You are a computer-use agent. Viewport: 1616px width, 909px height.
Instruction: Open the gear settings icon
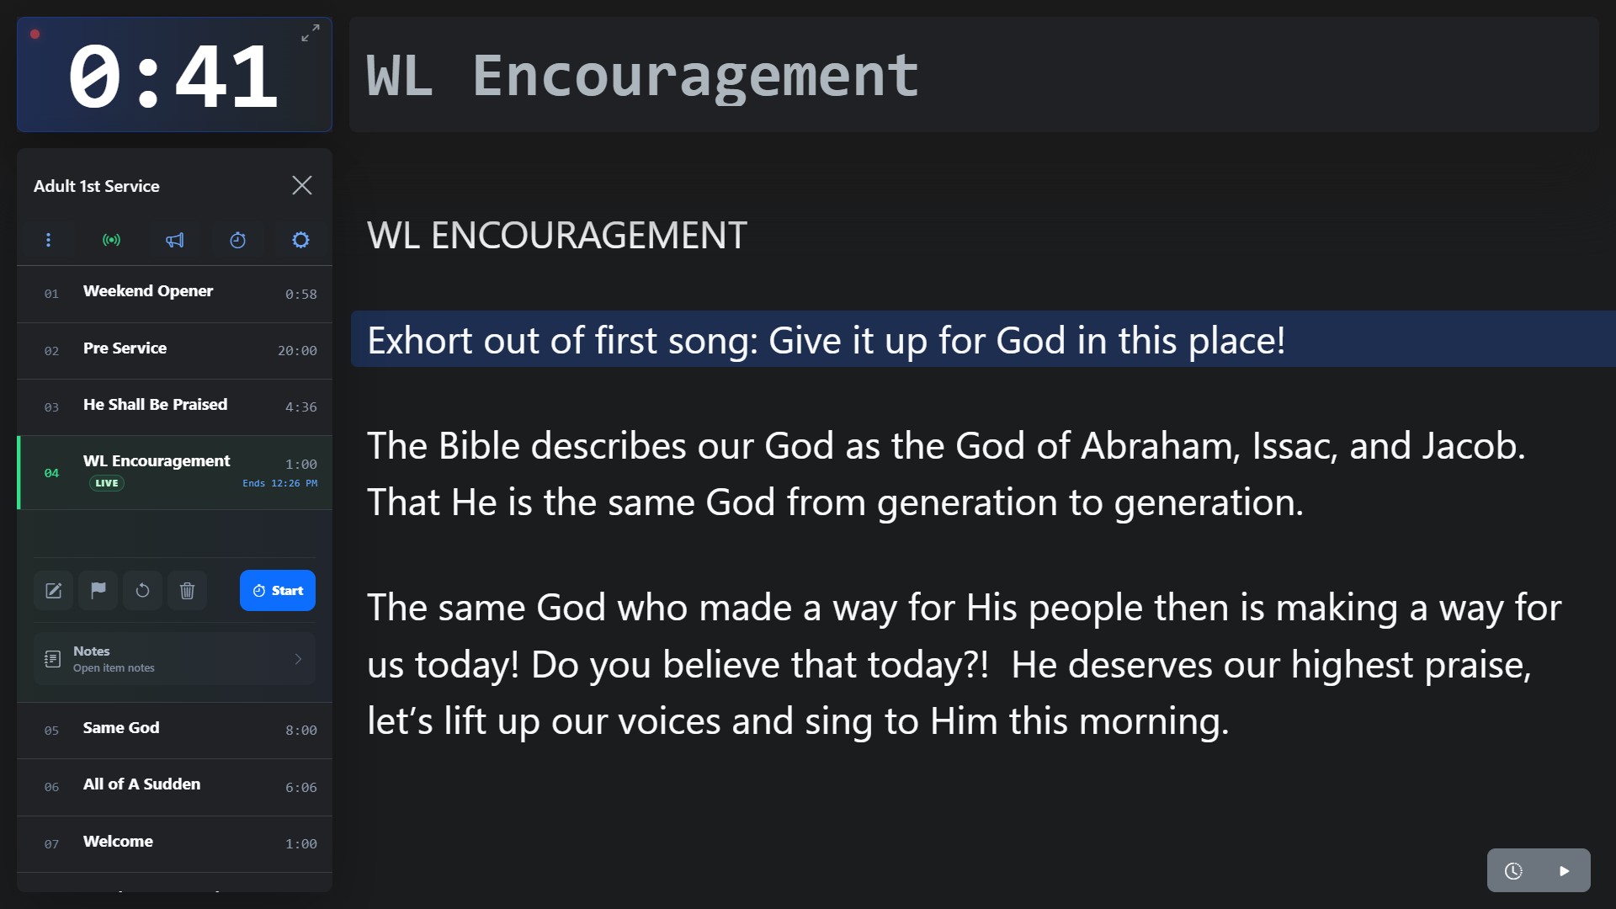click(x=300, y=240)
